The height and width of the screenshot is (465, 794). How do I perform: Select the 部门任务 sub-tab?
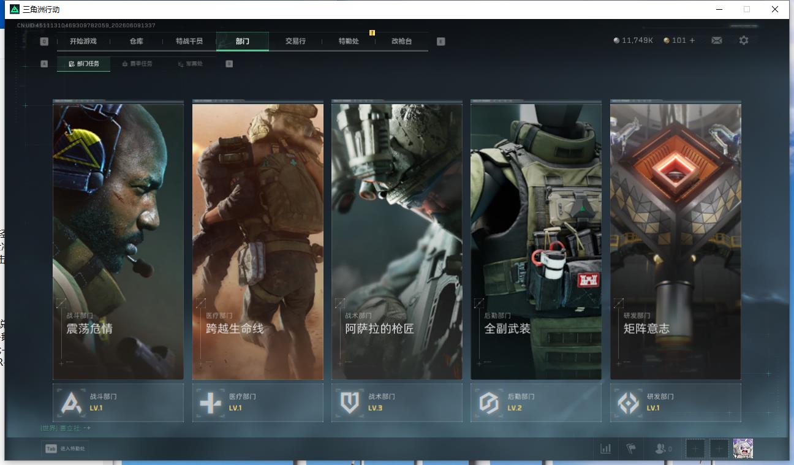pos(84,64)
